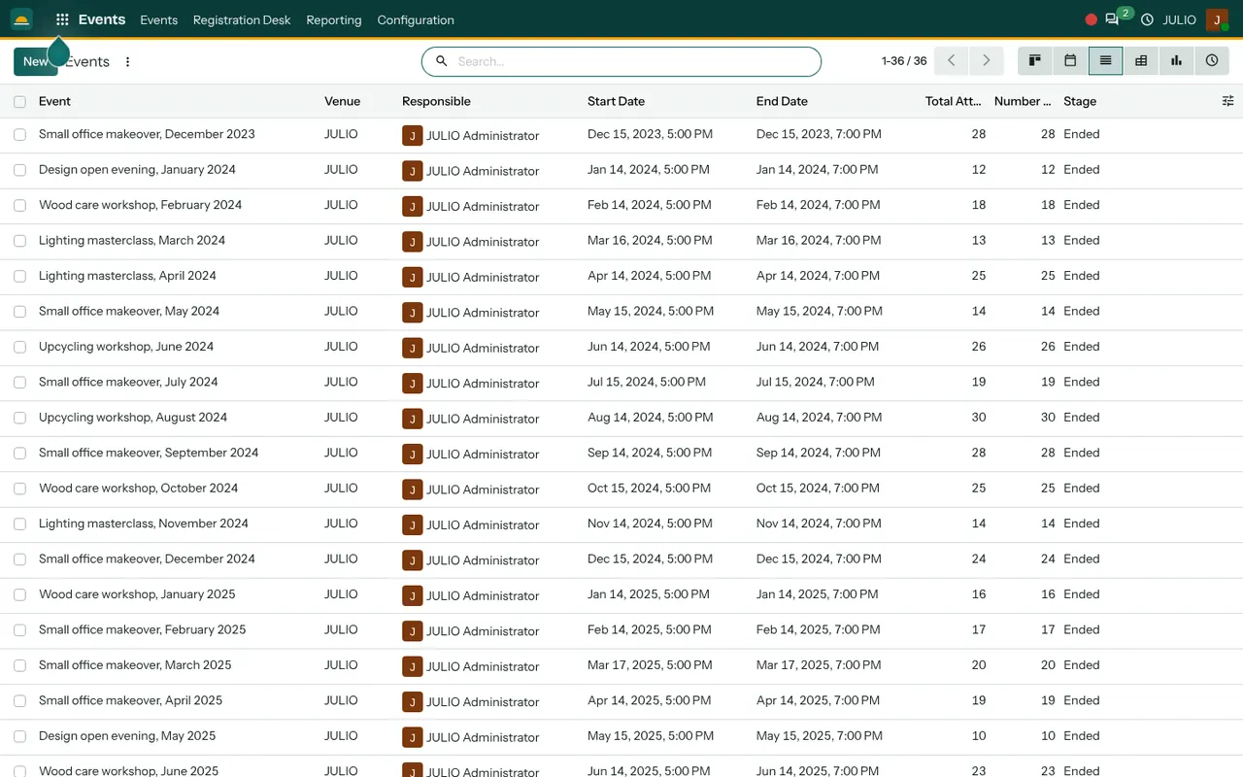Switch to Calendar view
The height and width of the screenshot is (777, 1243).
[1070, 60]
